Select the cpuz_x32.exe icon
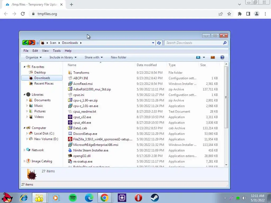 pyautogui.click(x=70, y=117)
